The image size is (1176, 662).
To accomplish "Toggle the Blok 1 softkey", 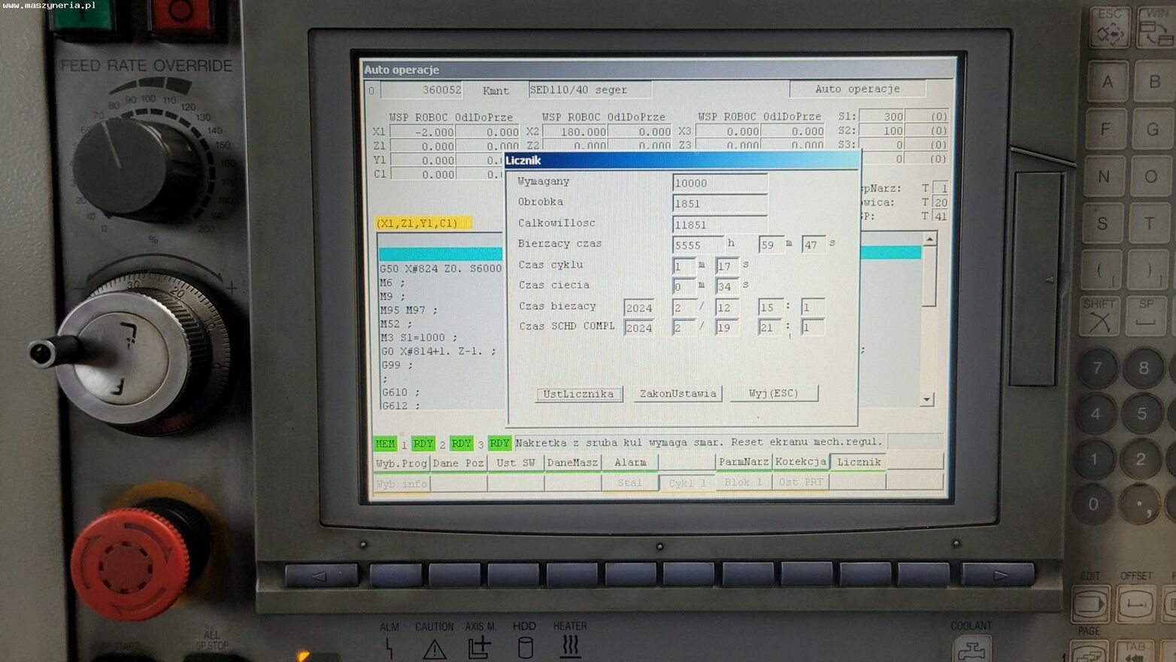I will tap(743, 482).
